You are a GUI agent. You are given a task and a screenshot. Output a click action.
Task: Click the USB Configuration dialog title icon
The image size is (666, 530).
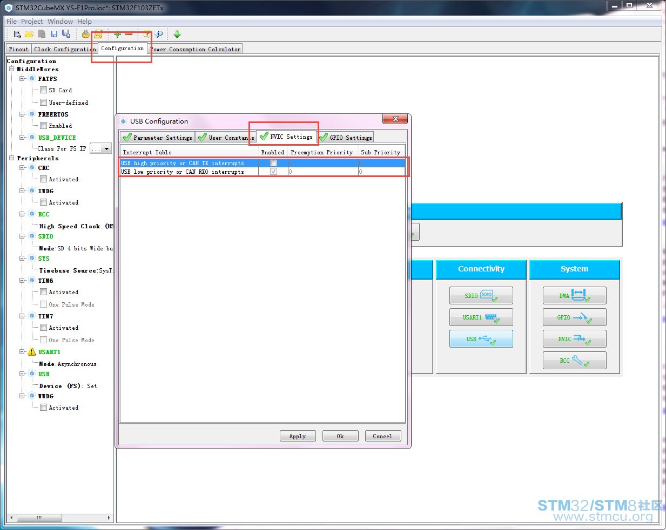click(x=123, y=121)
